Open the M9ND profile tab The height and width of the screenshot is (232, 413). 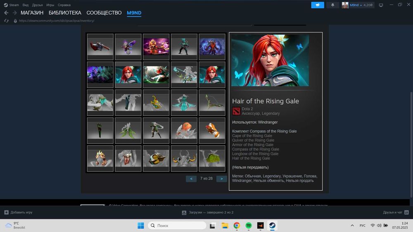point(134,13)
